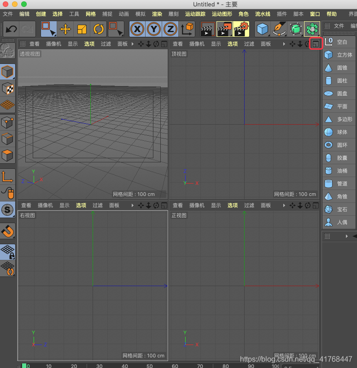
Task: Toggle the X axis lock
Action: [x=137, y=29]
